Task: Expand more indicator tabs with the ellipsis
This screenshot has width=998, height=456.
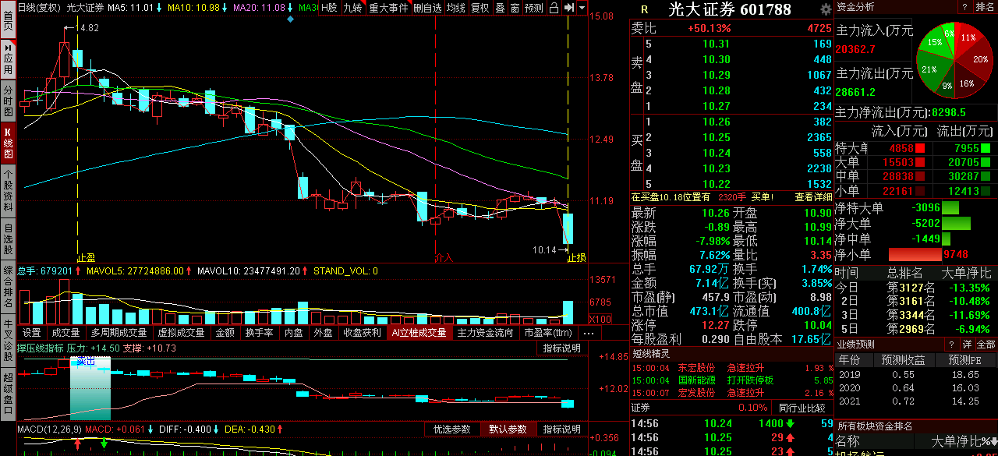Action: [x=589, y=333]
